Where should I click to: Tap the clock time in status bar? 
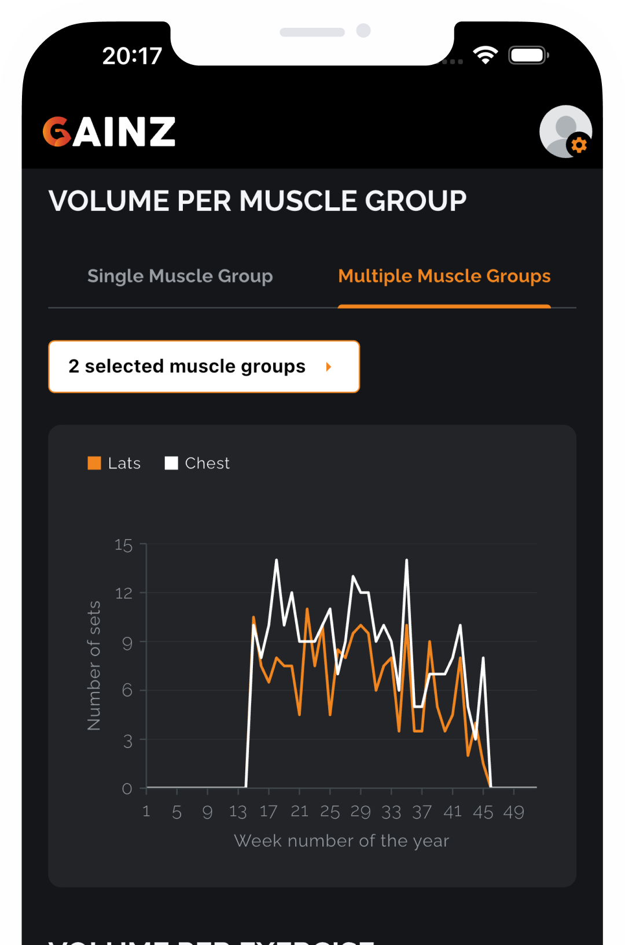[x=132, y=56]
